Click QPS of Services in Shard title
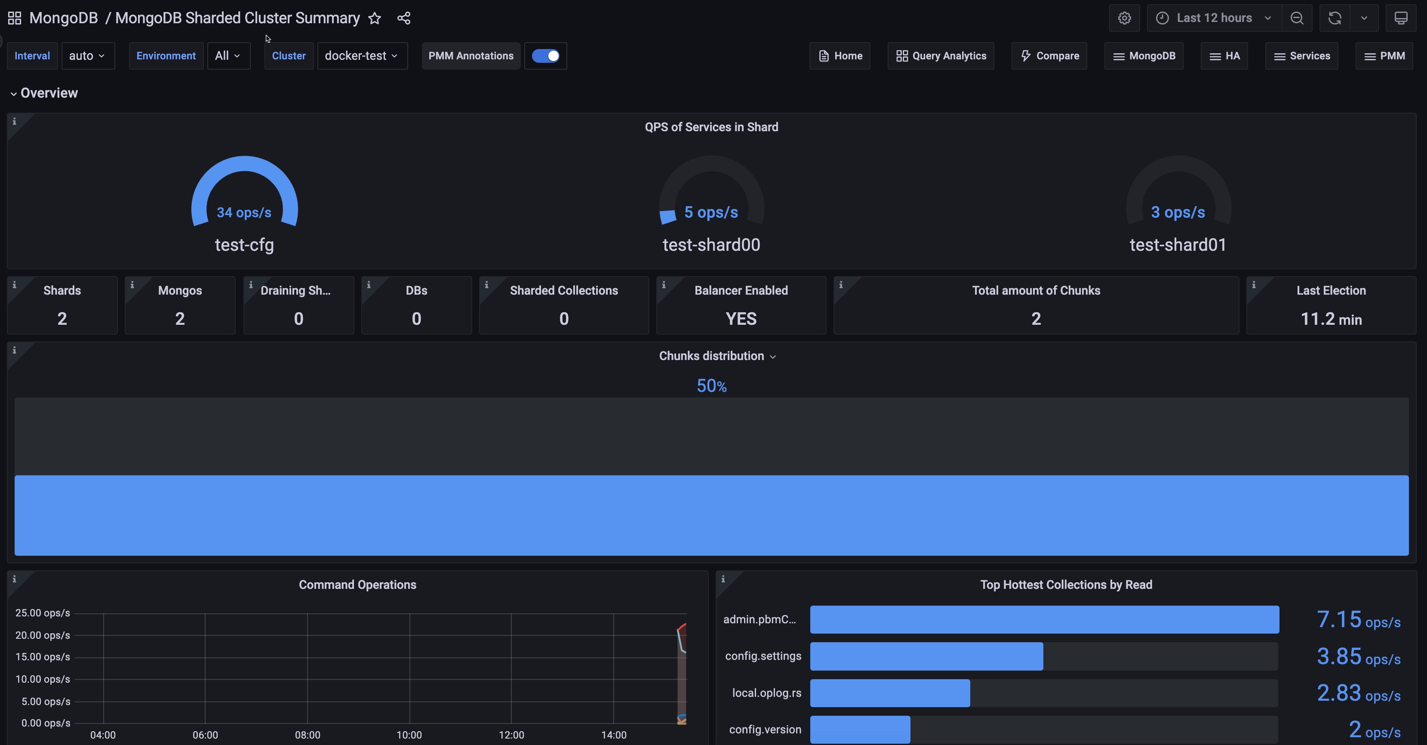The width and height of the screenshot is (1427, 745). click(711, 127)
